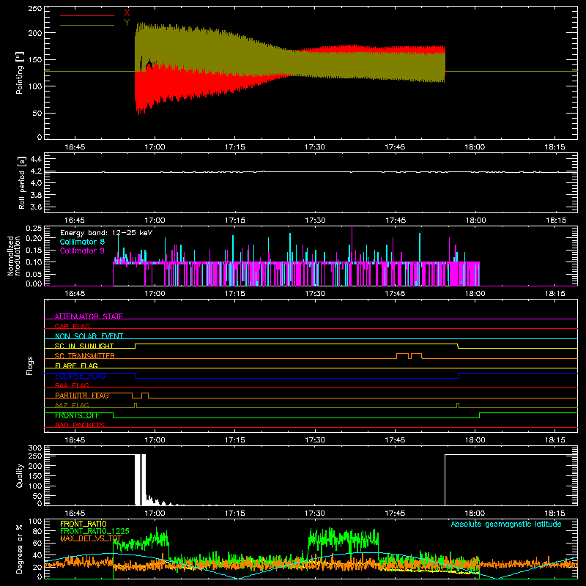Click the ATTENUATOR_STATE flag label

pos(89,316)
